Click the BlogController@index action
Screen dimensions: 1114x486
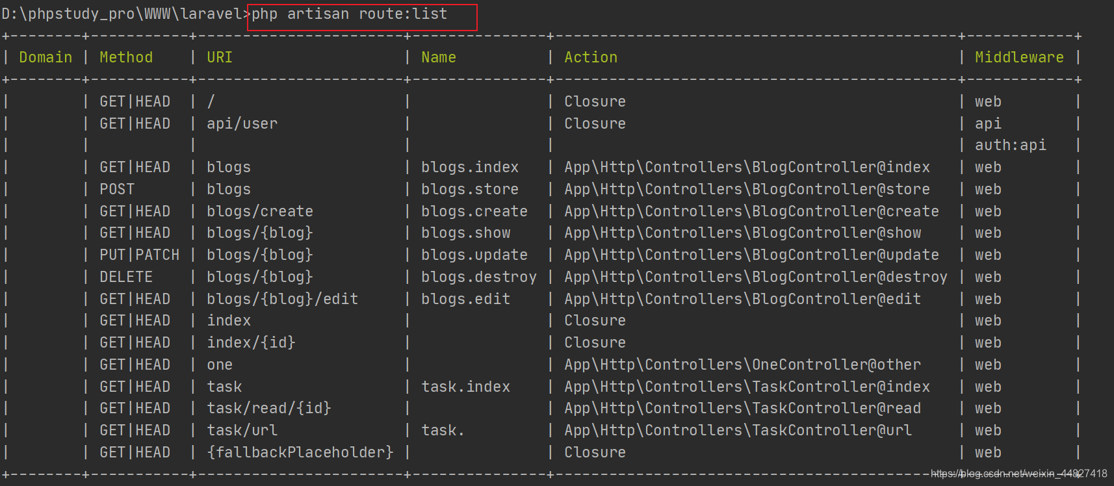[x=747, y=167]
